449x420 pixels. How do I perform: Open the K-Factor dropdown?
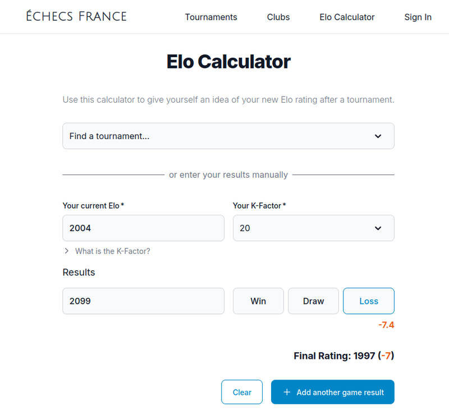pyautogui.click(x=313, y=228)
